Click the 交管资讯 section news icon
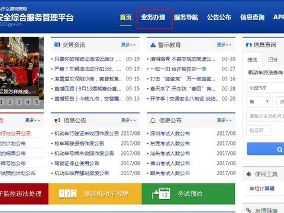The height and width of the screenshot is (213, 284). (x=57, y=44)
